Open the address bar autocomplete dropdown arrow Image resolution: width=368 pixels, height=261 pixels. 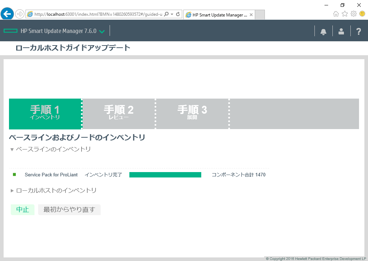pyautogui.click(x=172, y=14)
